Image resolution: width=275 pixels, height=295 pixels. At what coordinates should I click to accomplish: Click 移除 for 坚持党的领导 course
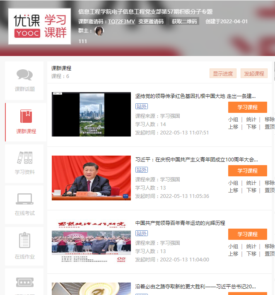click(270, 119)
